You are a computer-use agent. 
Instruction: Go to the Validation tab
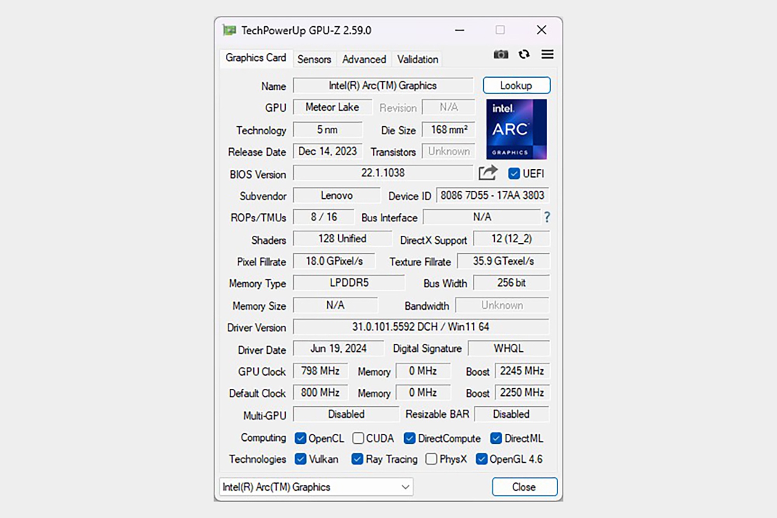[418, 59]
